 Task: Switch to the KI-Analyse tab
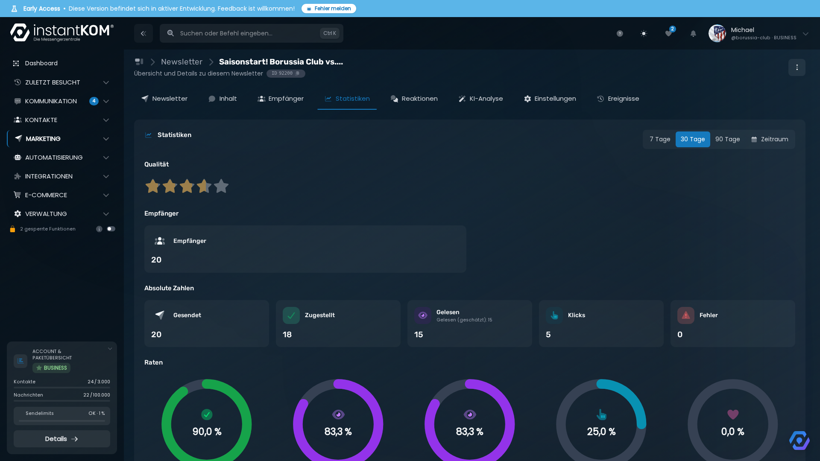click(480, 99)
